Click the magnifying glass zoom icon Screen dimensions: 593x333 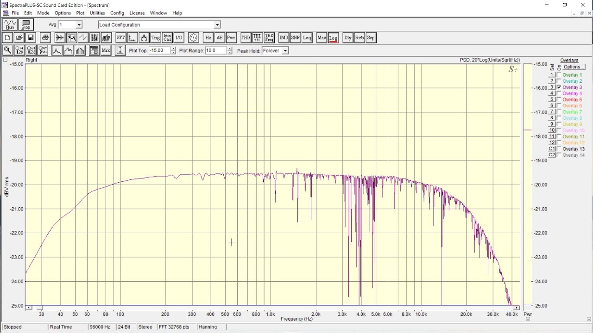point(7,50)
